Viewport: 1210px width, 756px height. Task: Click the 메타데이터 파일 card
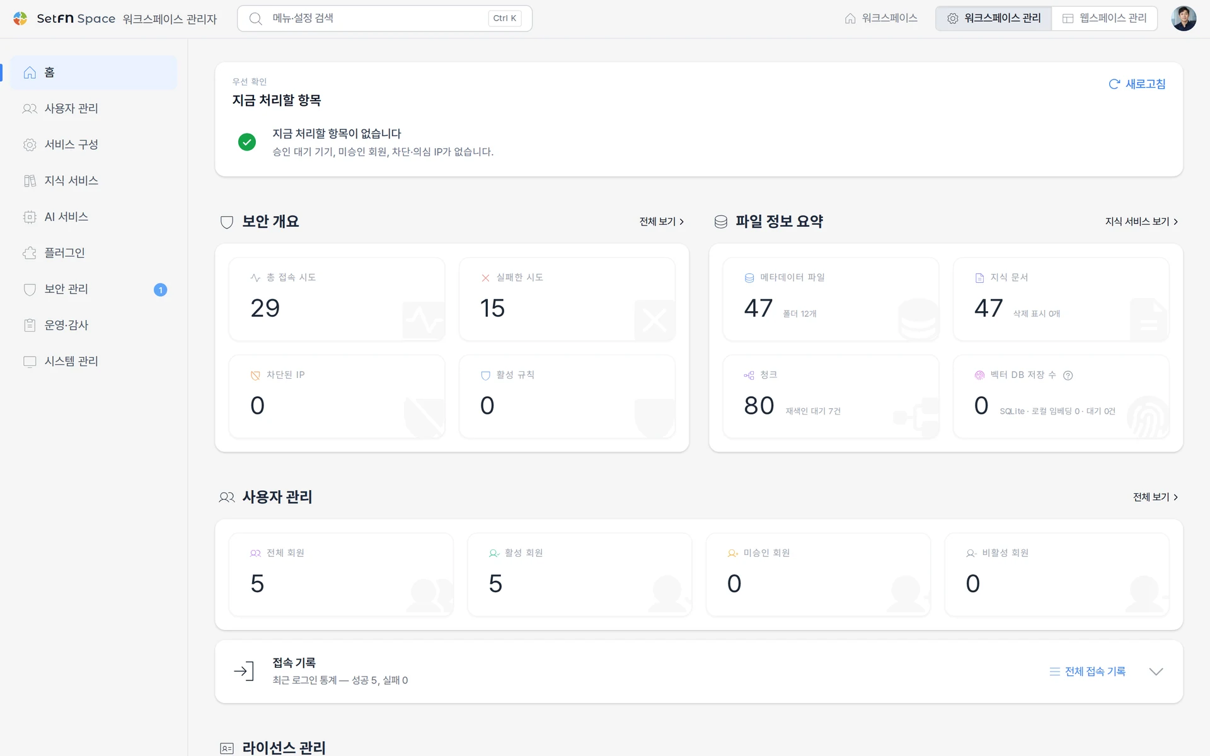[831, 299]
